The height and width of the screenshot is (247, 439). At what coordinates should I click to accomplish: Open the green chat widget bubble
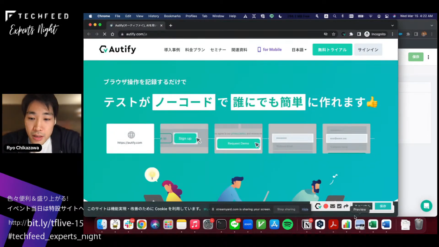point(426,206)
